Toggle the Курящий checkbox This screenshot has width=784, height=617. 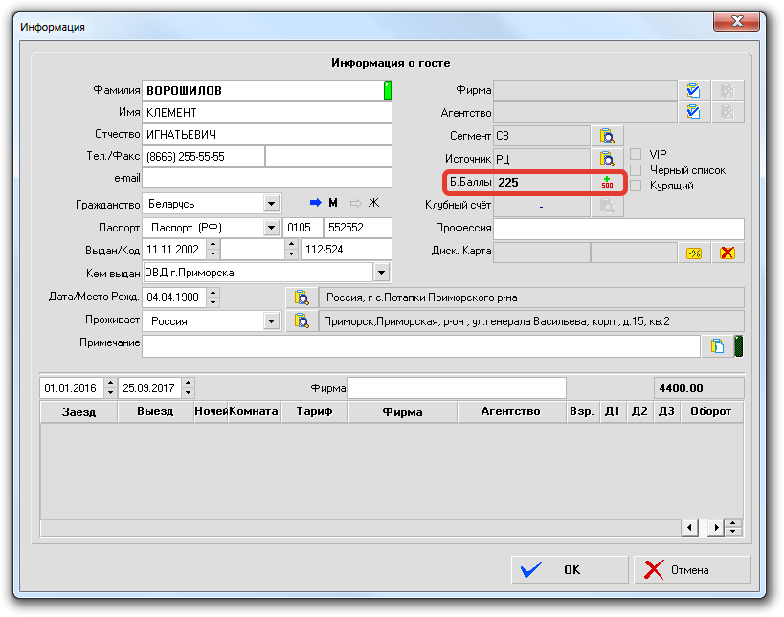pyautogui.click(x=636, y=186)
